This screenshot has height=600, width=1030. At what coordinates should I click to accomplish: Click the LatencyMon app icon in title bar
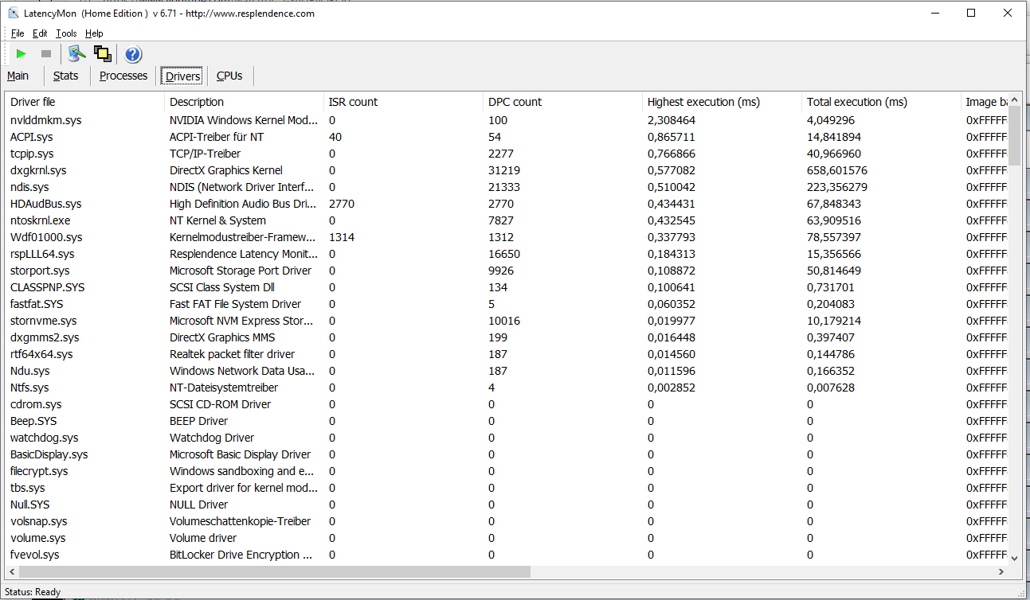pyautogui.click(x=14, y=13)
